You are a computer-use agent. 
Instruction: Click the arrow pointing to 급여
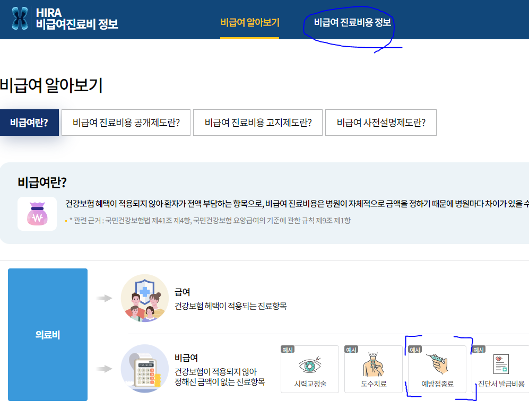pos(104,298)
